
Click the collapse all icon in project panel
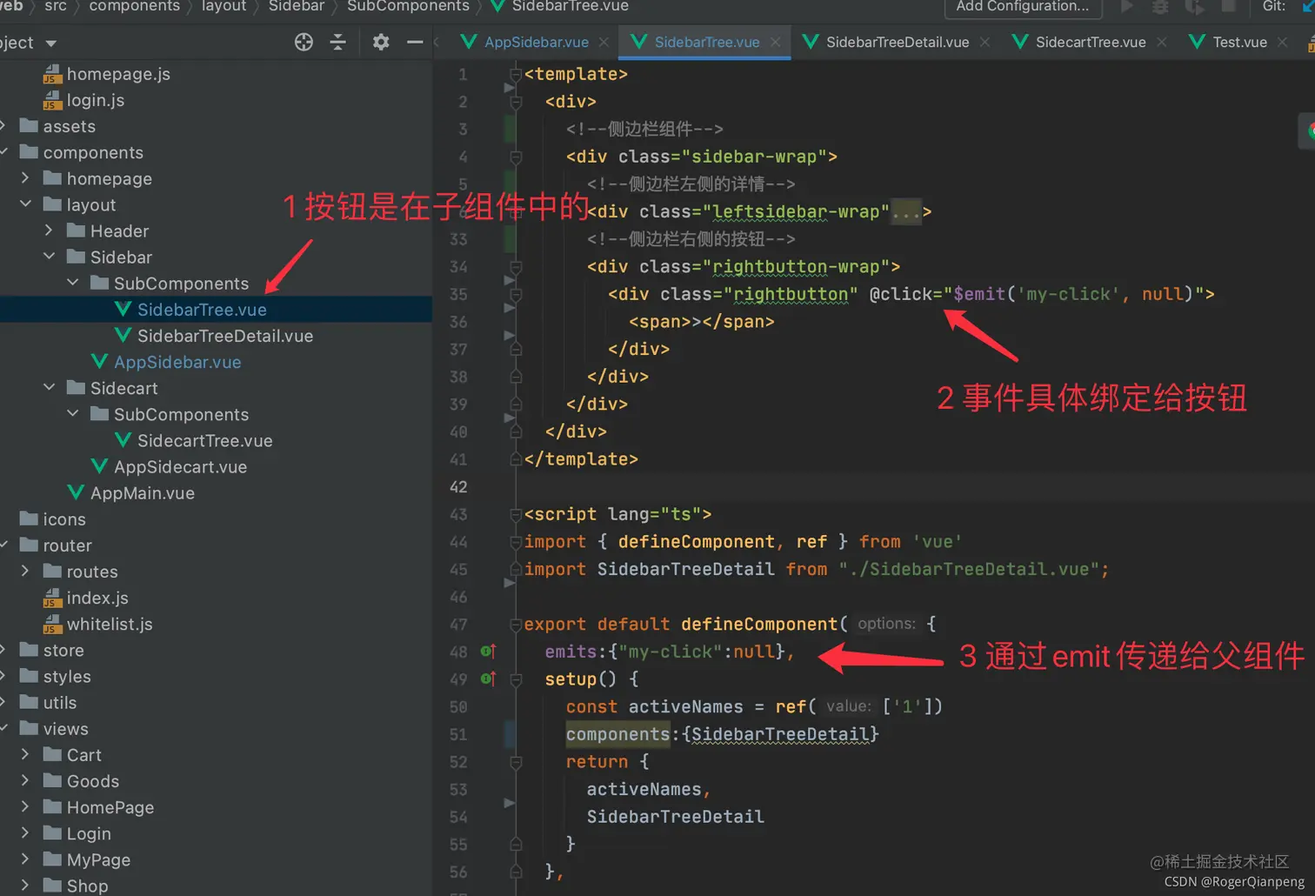[338, 42]
